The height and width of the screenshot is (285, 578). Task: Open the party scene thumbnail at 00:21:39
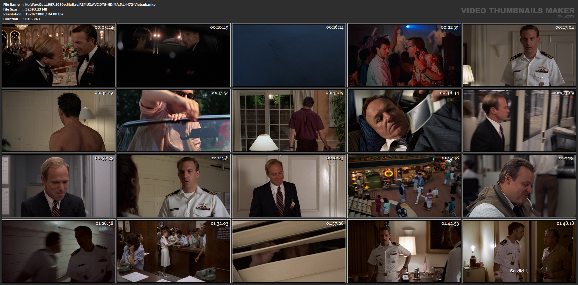404,55
